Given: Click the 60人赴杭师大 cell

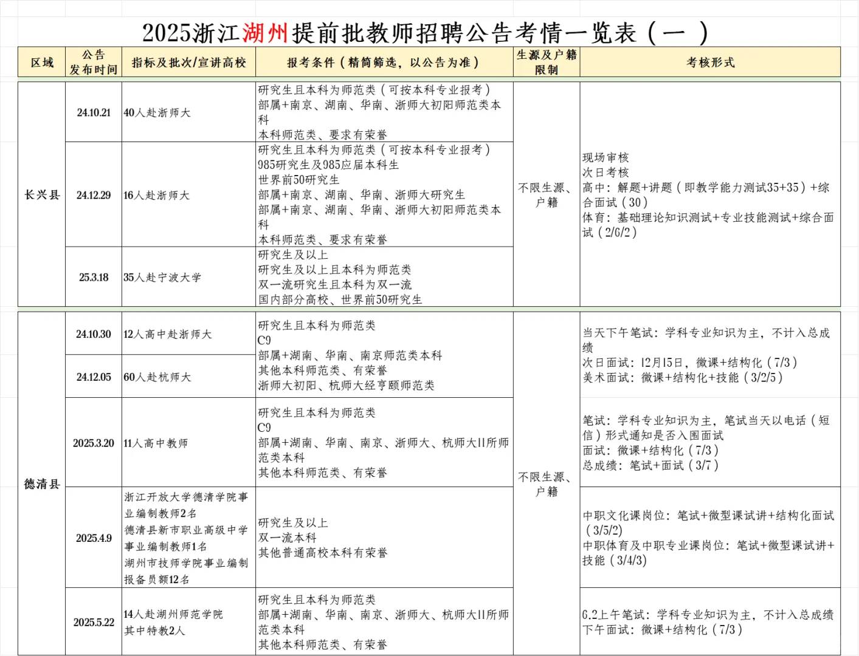Looking at the screenshot, I should (x=157, y=376).
